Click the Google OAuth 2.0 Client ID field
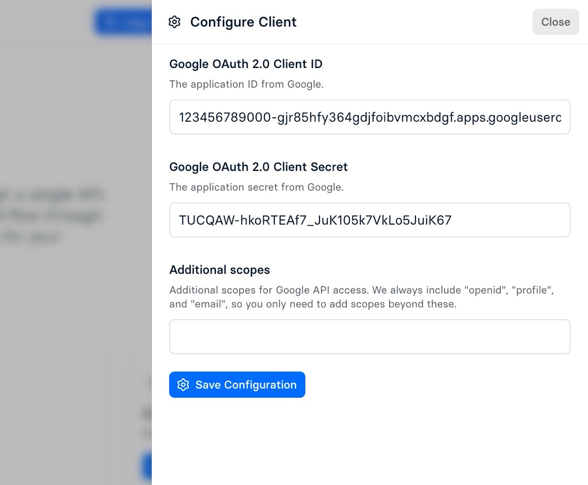Screen dimensions: 588x485 369,117
